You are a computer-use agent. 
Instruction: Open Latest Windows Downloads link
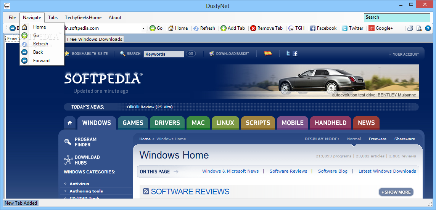tap(387, 171)
